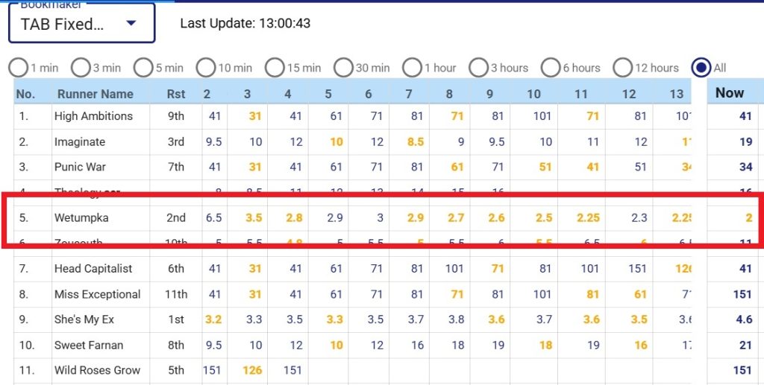
Task: Select the 12 hours radio option
Action: (x=622, y=68)
